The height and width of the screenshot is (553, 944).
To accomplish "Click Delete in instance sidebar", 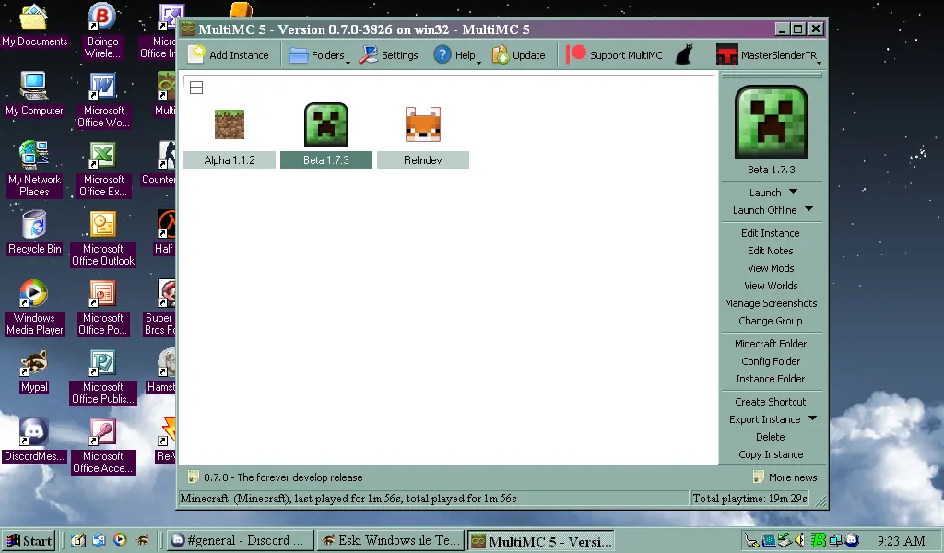I will click(x=771, y=437).
